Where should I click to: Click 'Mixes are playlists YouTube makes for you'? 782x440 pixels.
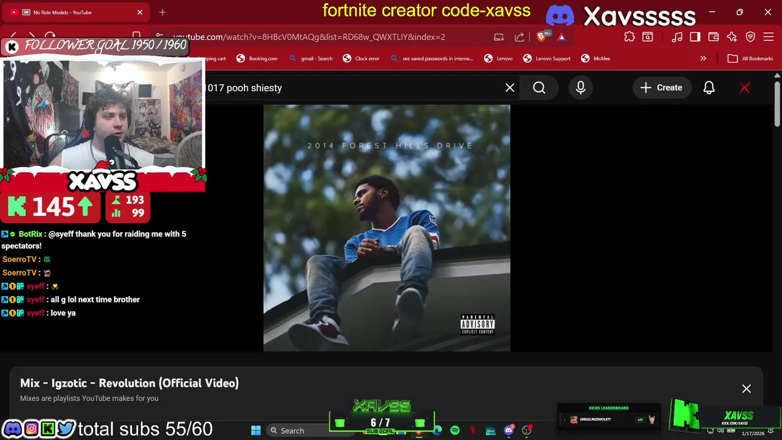(x=89, y=398)
